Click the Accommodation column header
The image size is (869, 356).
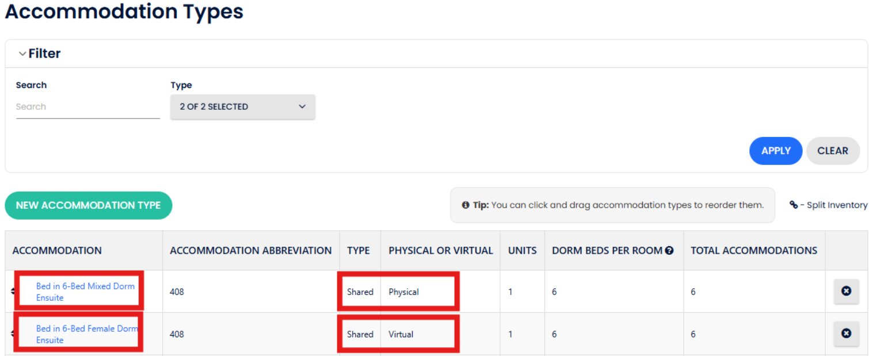57,251
